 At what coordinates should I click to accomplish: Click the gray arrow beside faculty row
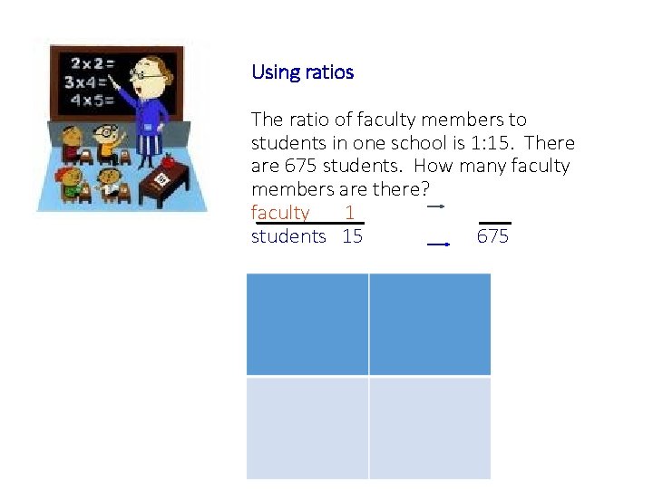click(x=436, y=206)
